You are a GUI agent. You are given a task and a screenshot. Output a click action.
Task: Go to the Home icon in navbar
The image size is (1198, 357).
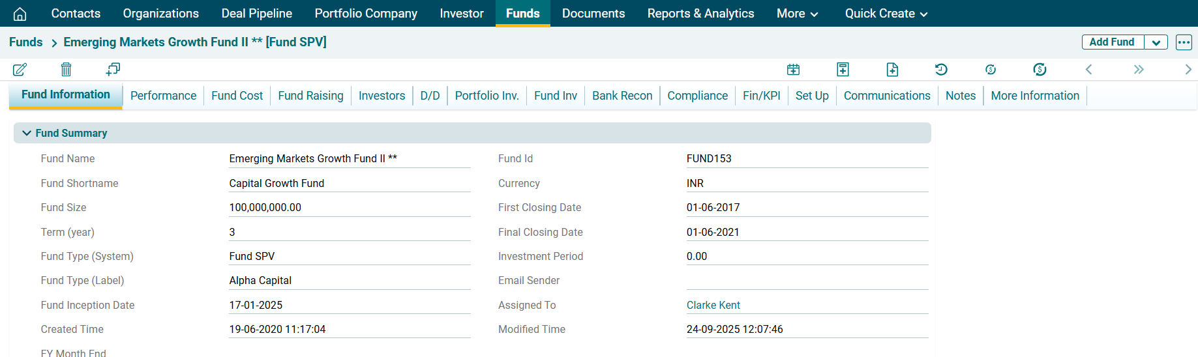click(x=20, y=14)
